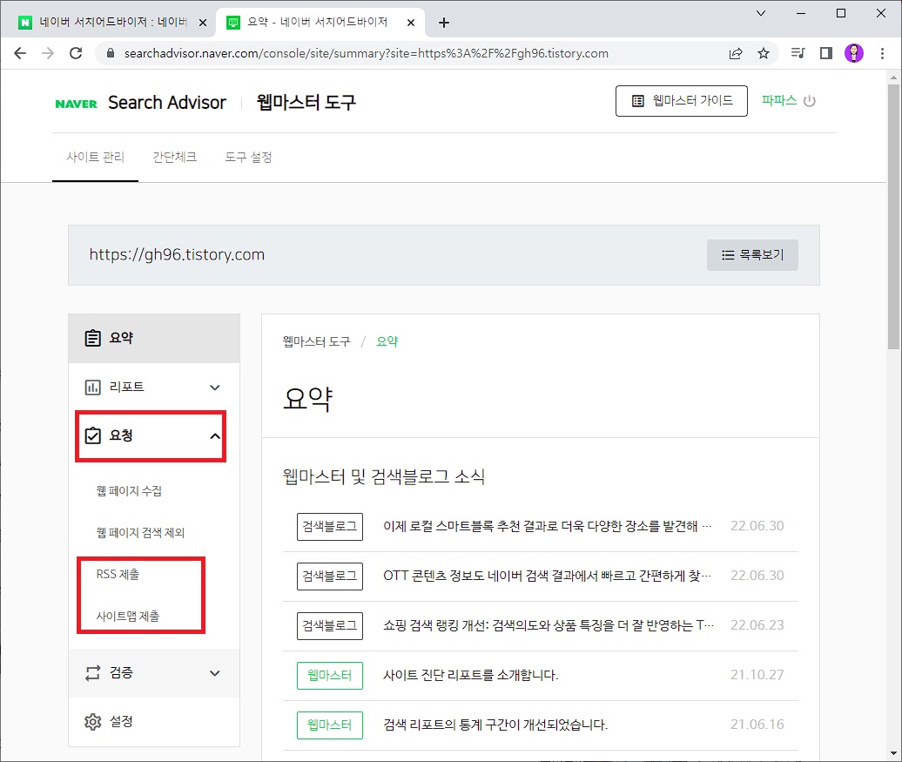The width and height of the screenshot is (902, 762).
Task: Click the https://gh96.tistory.com site URL text
Action: pos(178,255)
